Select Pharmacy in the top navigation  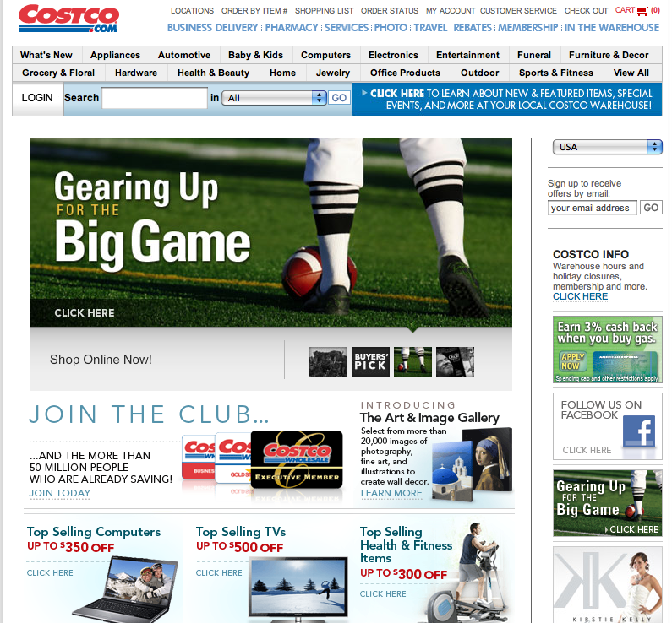coord(292,28)
